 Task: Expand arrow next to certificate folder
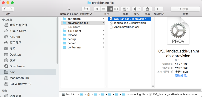(103, 19)
